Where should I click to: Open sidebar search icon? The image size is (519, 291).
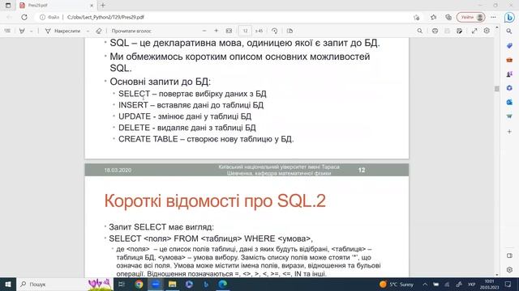pyautogui.click(x=509, y=32)
